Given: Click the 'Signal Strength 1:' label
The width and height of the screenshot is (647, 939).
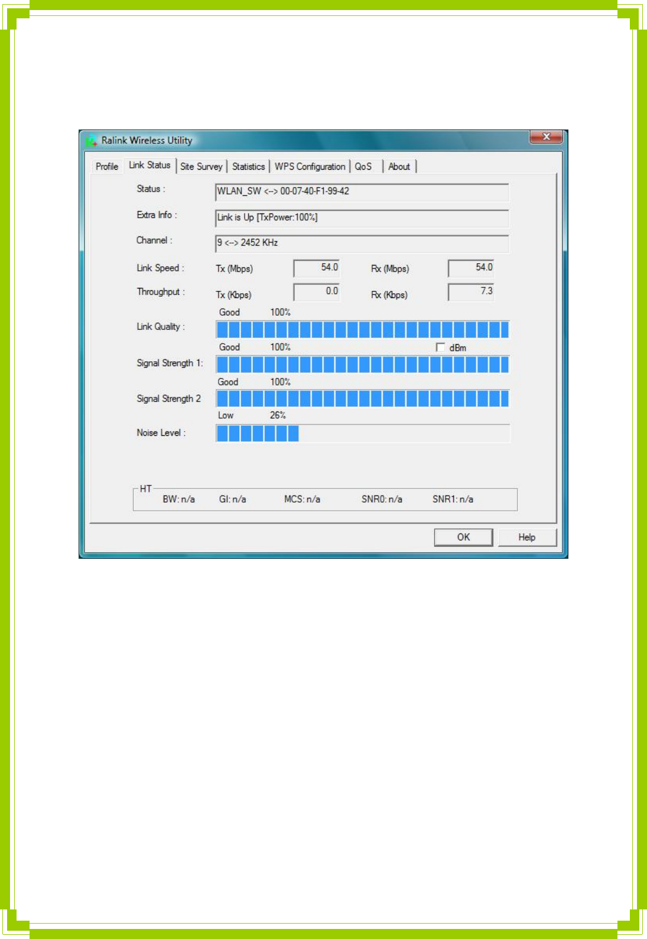Looking at the screenshot, I should (170, 363).
